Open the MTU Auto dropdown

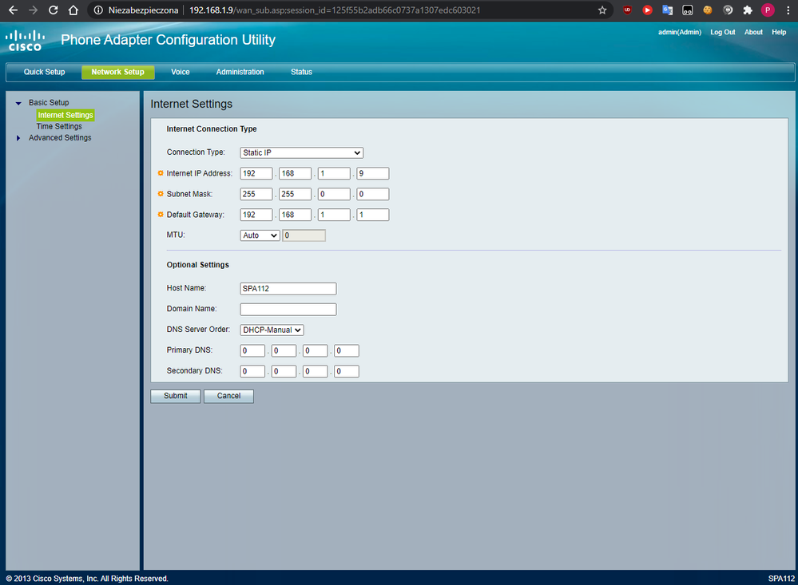[x=260, y=235]
